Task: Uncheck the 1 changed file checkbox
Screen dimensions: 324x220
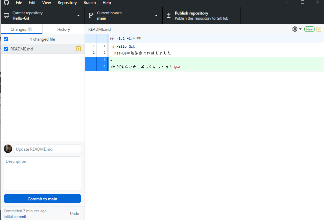Action: tap(6, 39)
